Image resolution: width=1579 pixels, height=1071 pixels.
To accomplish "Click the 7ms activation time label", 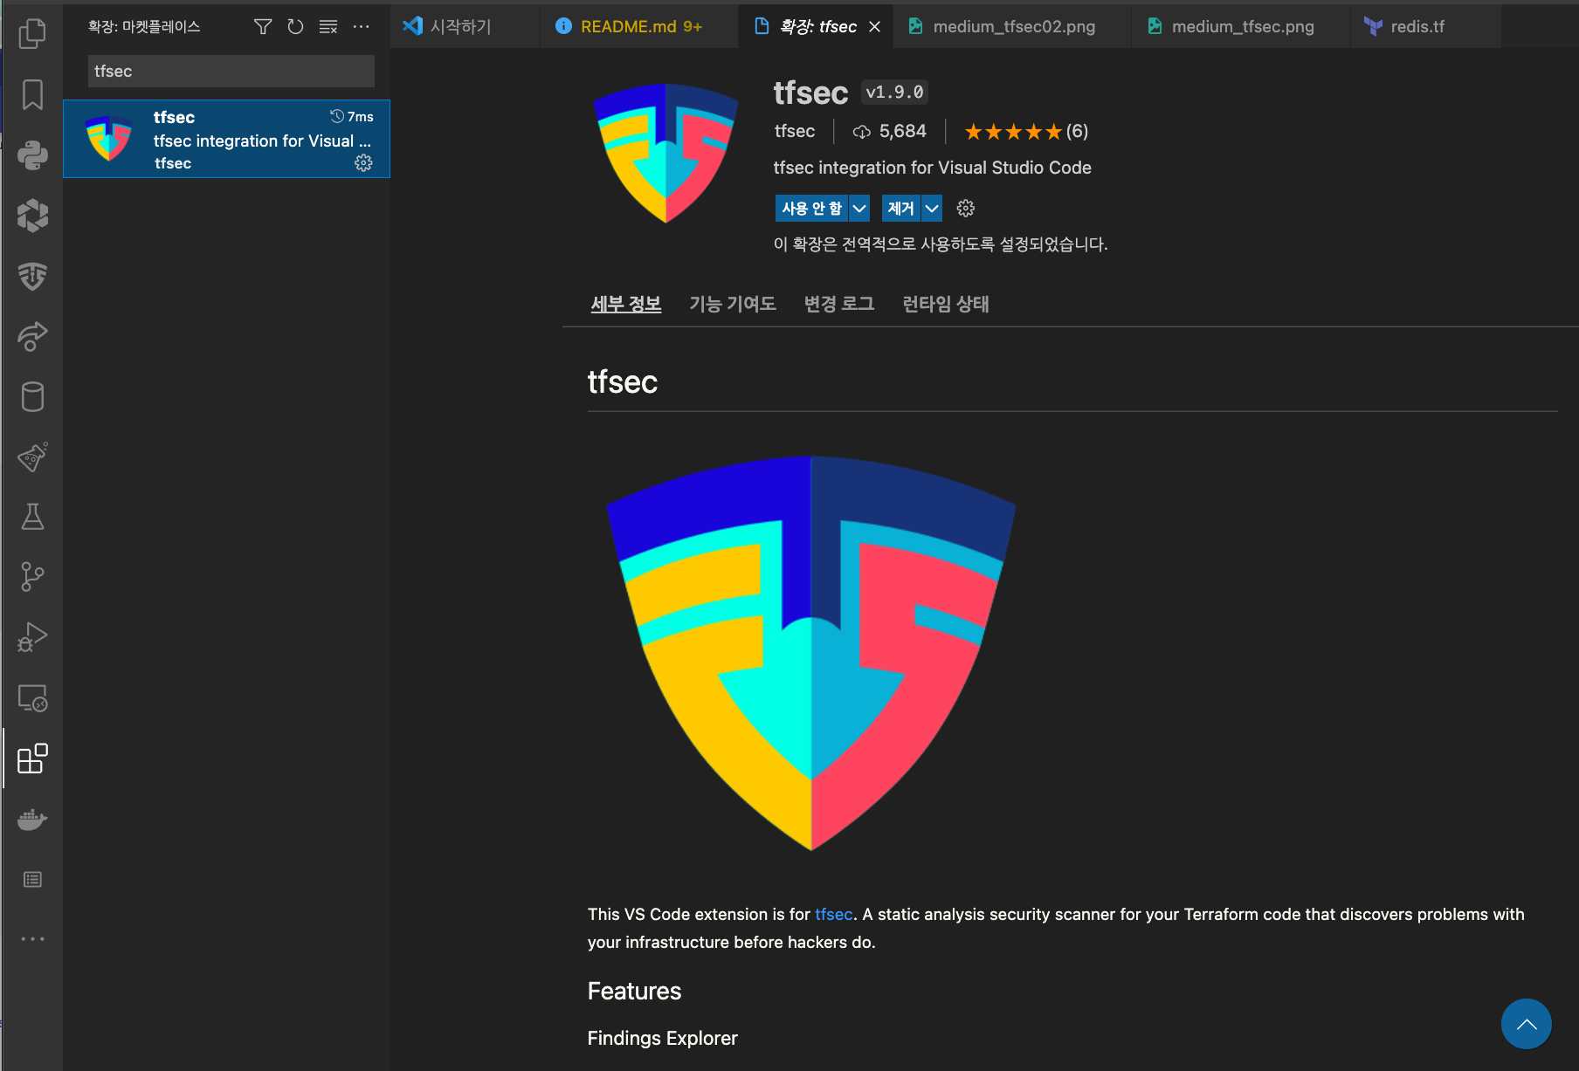I will [352, 116].
